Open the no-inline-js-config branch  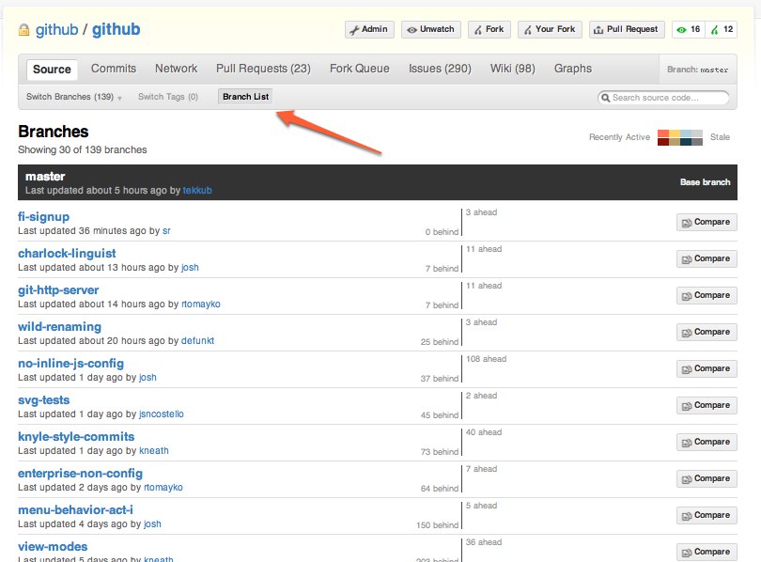pos(70,364)
